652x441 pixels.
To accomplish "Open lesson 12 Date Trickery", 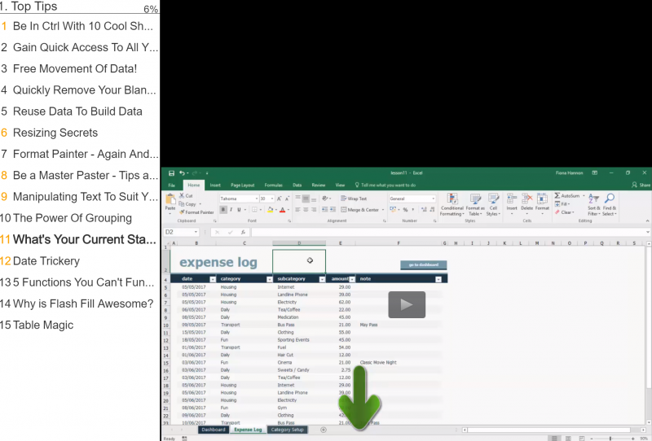I will [40, 261].
